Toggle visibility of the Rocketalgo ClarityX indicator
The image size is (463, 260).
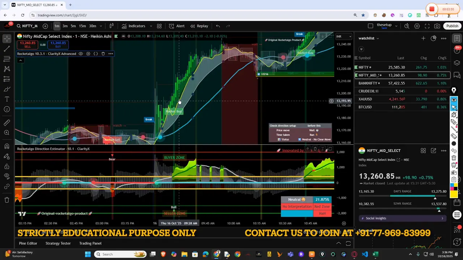(x=81, y=53)
